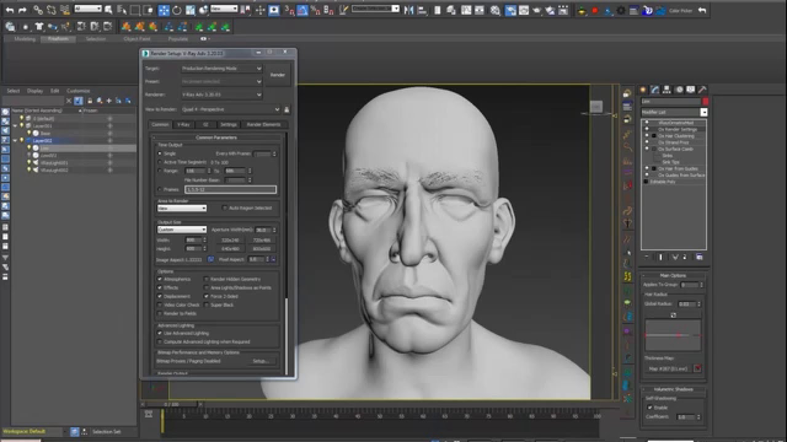Screen dimensions: 787x442
Task: Open the Target rendering mode dropdown
Action: click(x=221, y=68)
